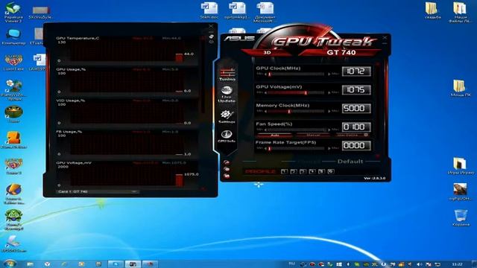Click the GPU Clock value field 1072
Screen dimensions: 477x268
(x=356, y=71)
